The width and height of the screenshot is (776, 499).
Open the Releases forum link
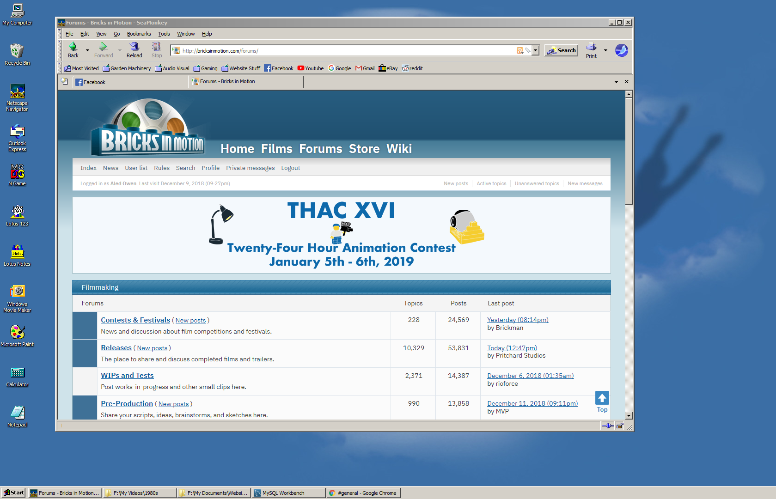[116, 347]
